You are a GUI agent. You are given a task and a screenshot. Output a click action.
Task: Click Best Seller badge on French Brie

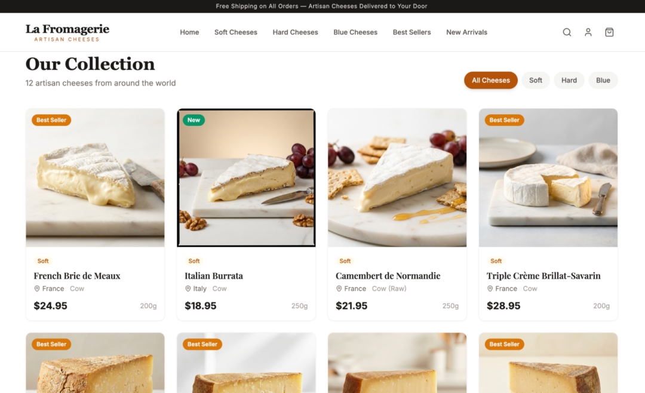[51, 120]
